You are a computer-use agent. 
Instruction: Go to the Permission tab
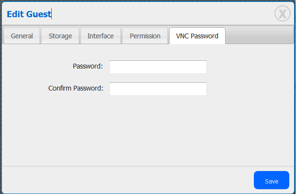pyautogui.click(x=145, y=36)
